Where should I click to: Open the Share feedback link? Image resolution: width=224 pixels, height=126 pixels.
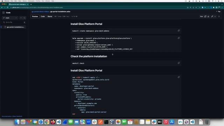[x=17, y=116]
